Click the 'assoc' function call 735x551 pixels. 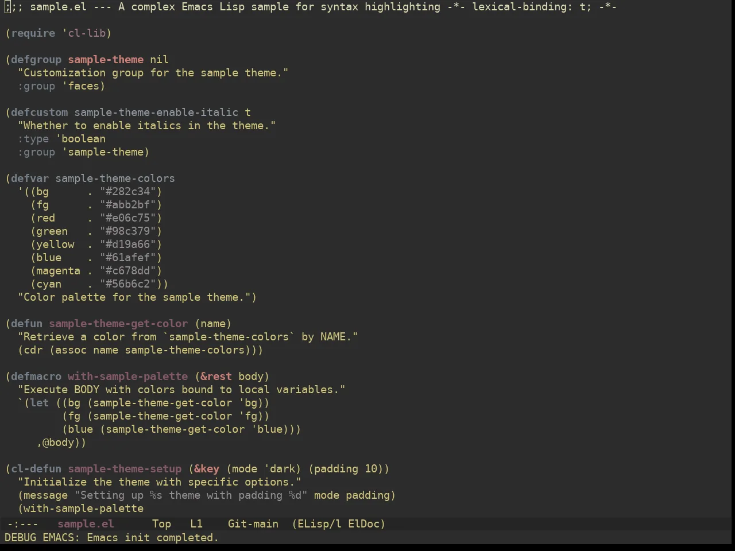[71, 350]
